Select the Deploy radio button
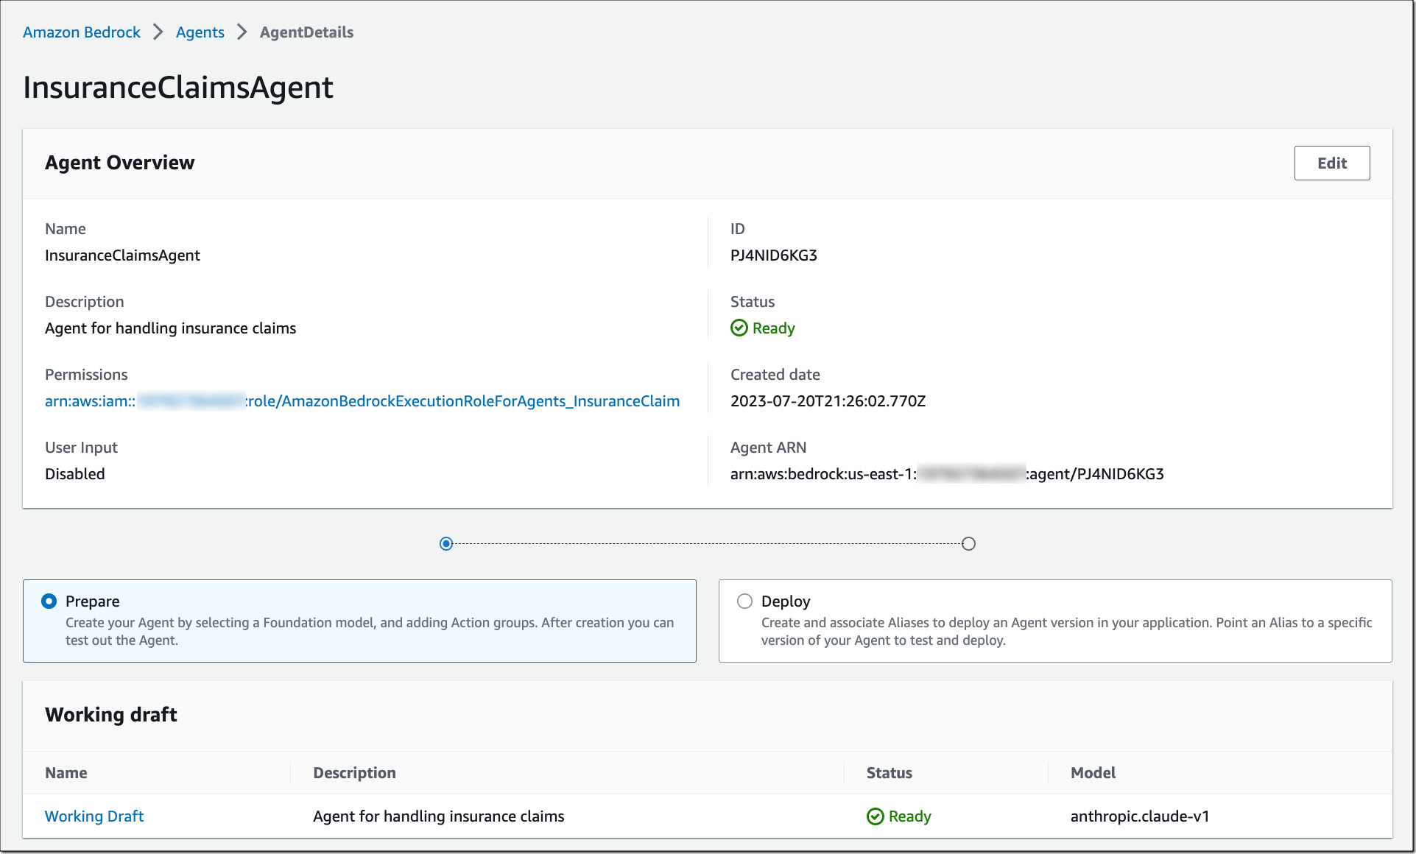The image size is (1416, 854). tap(744, 601)
